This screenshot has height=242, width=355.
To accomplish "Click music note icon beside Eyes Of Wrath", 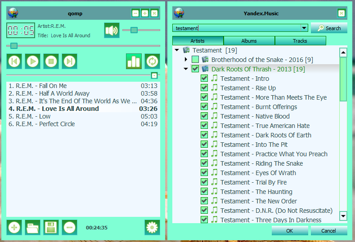I will click(x=214, y=172).
